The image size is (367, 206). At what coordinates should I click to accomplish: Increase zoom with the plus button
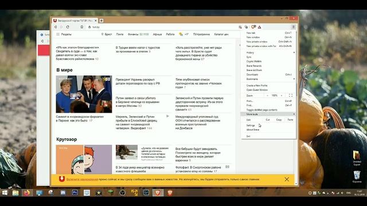click(x=282, y=96)
